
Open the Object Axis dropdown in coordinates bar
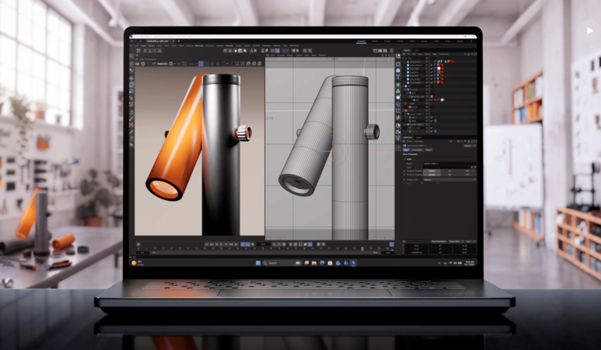pos(456,241)
